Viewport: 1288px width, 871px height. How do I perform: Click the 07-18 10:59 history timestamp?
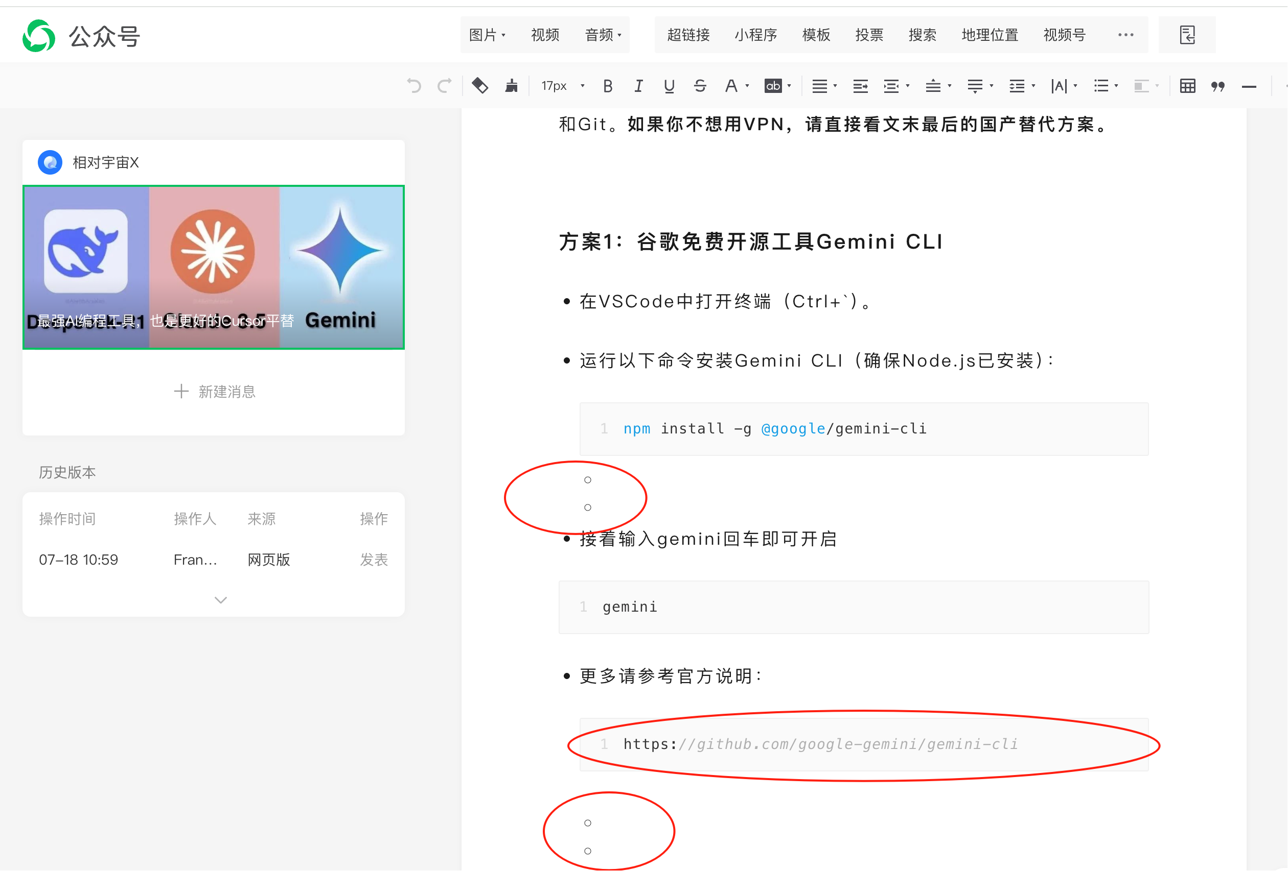[x=78, y=559]
